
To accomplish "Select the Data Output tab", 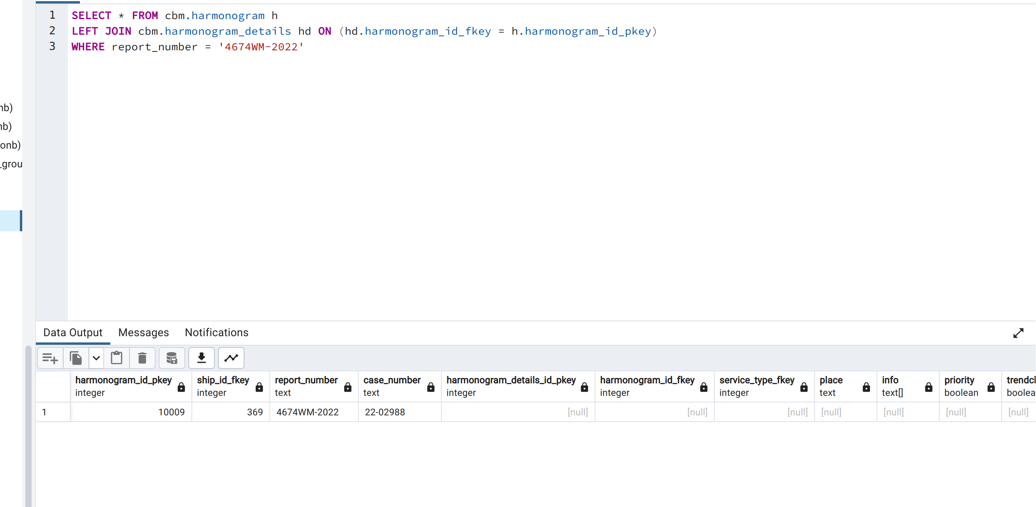I will (x=73, y=332).
